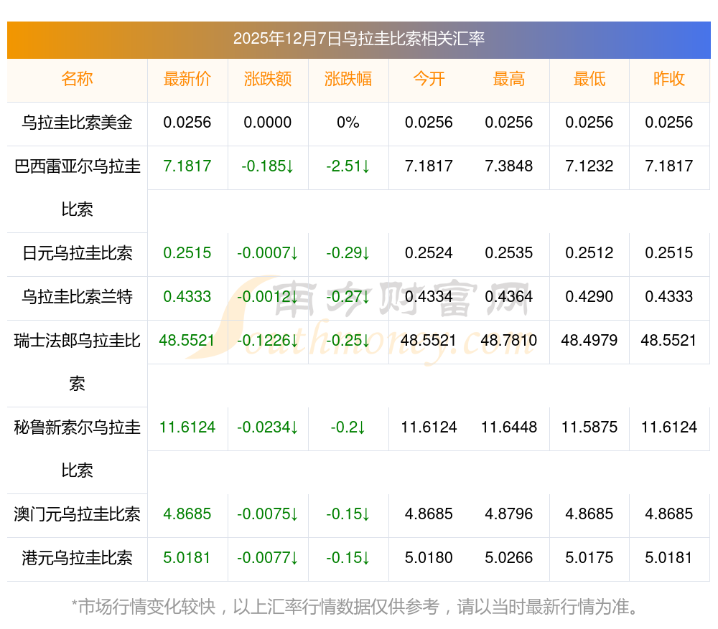Click the 最新价 column header
718x629 pixels.
(x=187, y=80)
